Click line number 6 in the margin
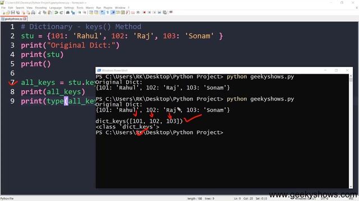Image resolution: width=359 pixels, height=201 pixels. point(12,73)
